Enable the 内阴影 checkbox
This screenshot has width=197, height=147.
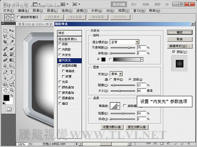click(x=60, y=49)
